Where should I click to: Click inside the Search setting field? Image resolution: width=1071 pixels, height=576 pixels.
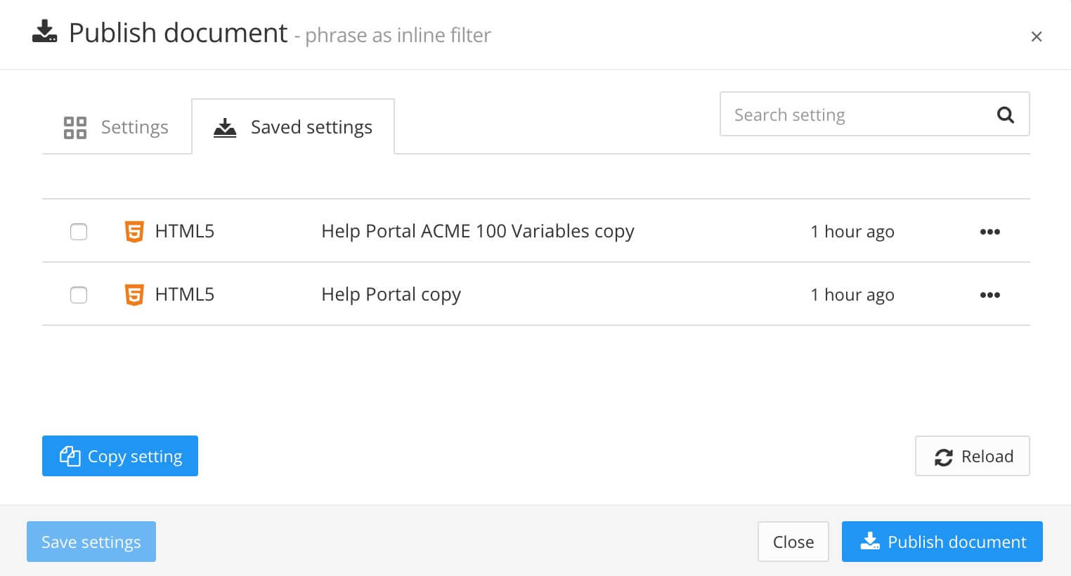[x=843, y=114]
